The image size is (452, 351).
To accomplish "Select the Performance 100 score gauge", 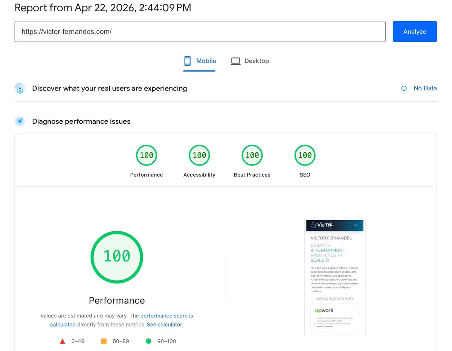I will (x=147, y=155).
